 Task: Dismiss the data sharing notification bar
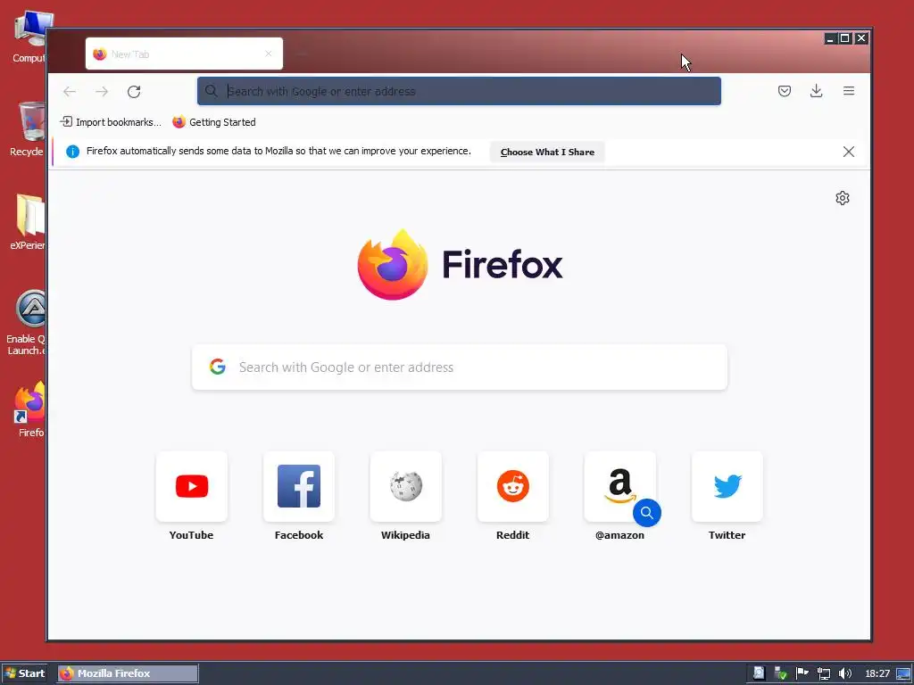(x=849, y=152)
